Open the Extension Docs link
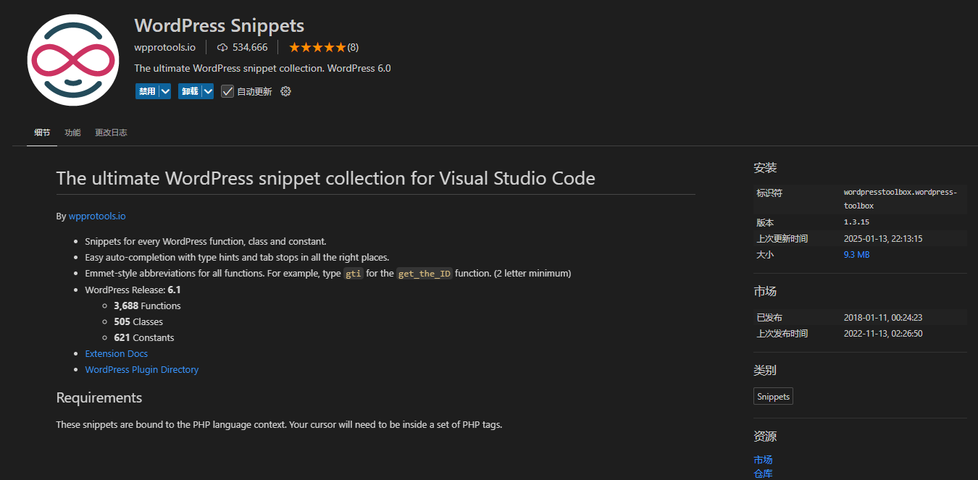The width and height of the screenshot is (978, 480). (x=117, y=353)
